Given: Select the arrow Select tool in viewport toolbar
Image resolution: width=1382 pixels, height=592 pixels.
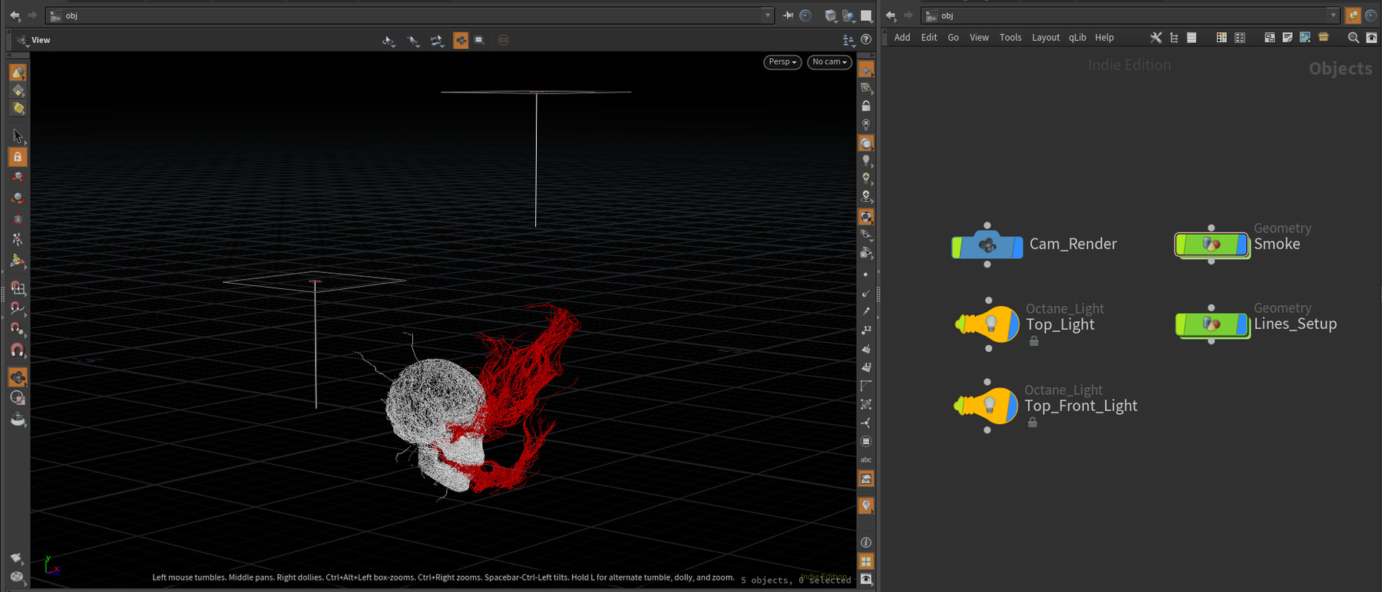Looking at the screenshot, I should (x=18, y=136).
